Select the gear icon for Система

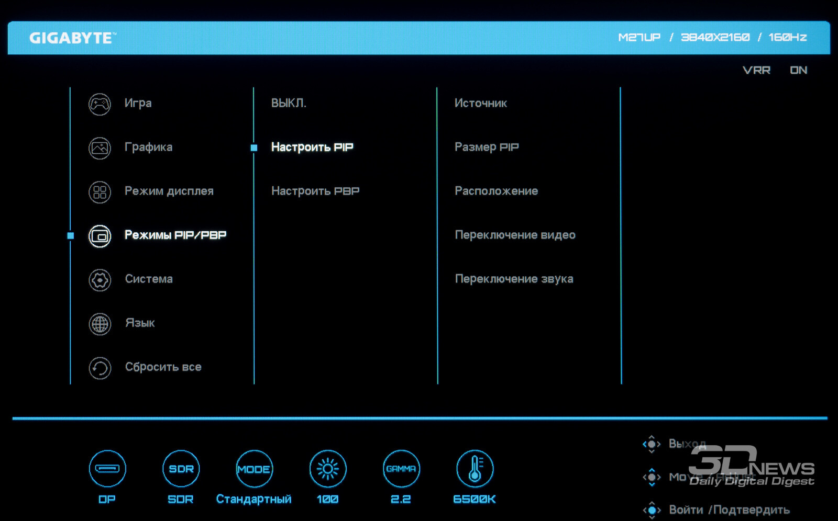[100, 280]
